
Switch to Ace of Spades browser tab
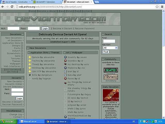pos(16,2)
